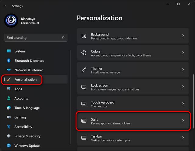Viewport: 195px width, 151px height.
Task: Open Windows Update page
Action: point(36,146)
